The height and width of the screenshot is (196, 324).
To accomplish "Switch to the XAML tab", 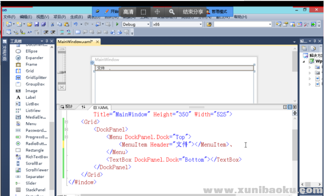I will point(101,107).
